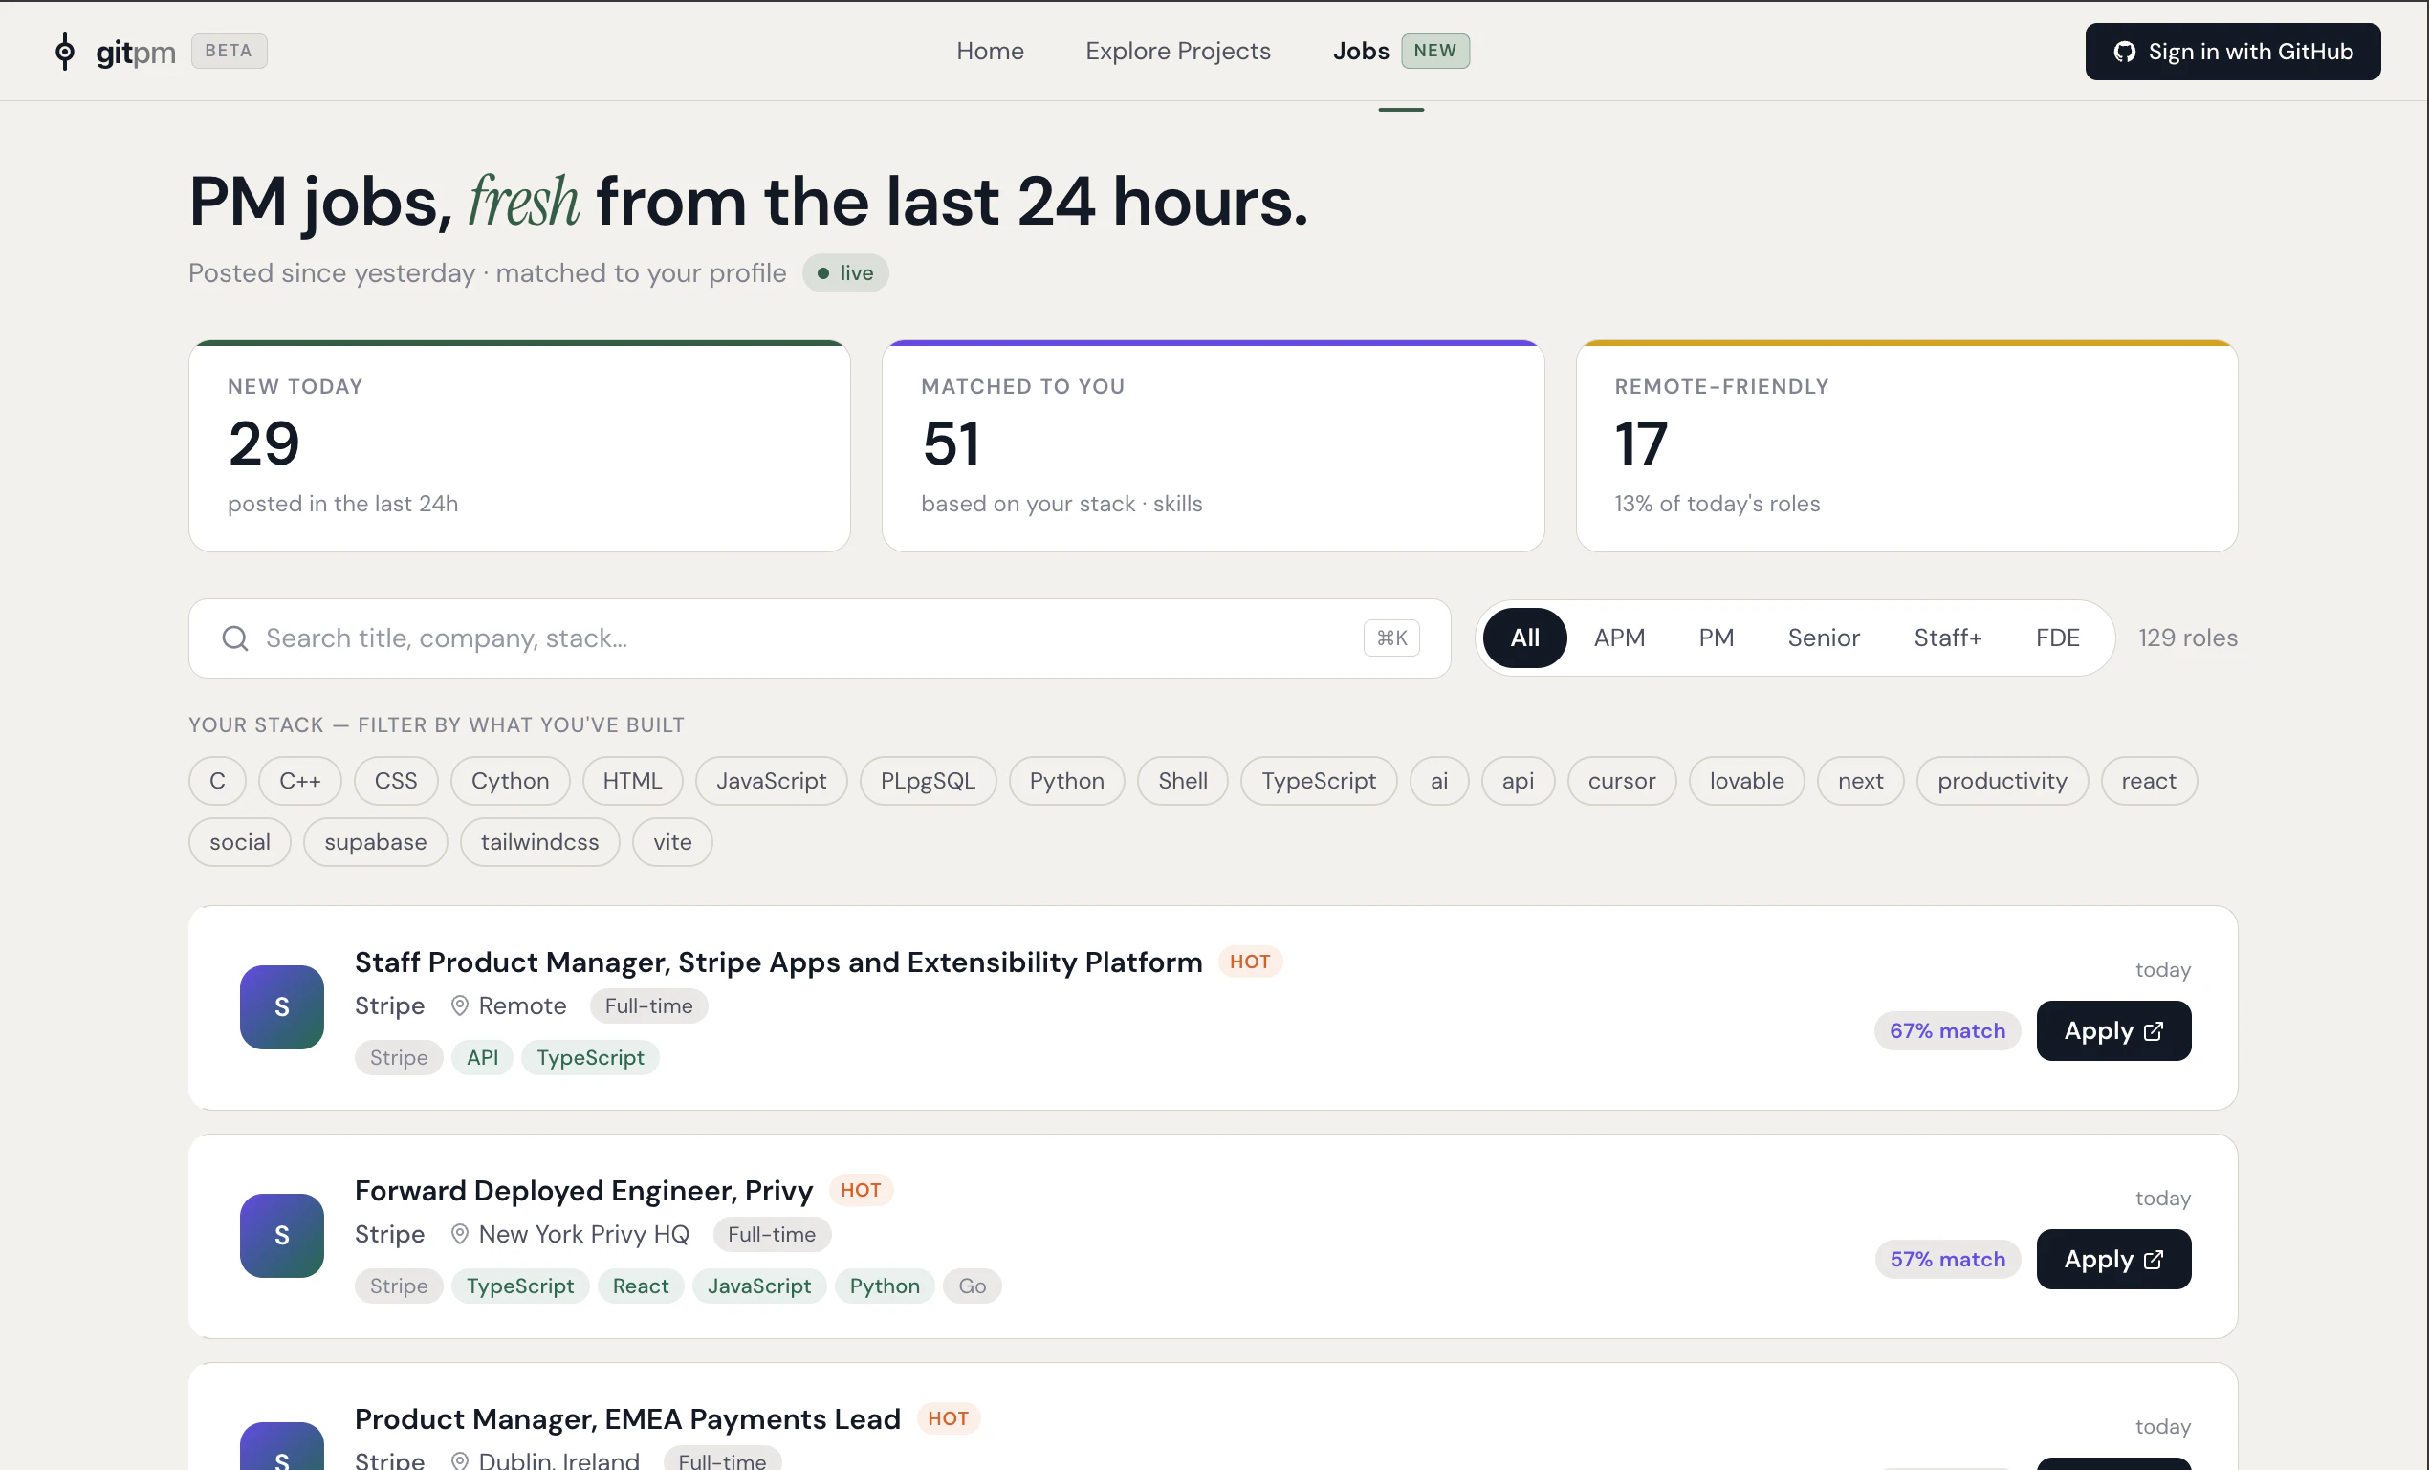Click the ⌘K keyboard shortcut badge
This screenshot has height=1470, width=2429.
pyautogui.click(x=1390, y=638)
